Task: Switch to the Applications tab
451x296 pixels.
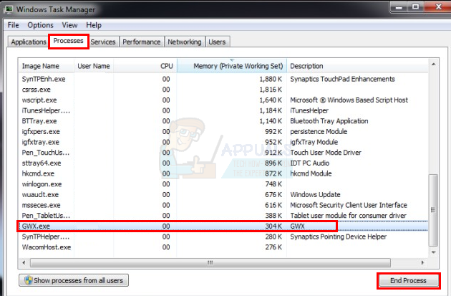Action: pyautogui.click(x=28, y=42)
